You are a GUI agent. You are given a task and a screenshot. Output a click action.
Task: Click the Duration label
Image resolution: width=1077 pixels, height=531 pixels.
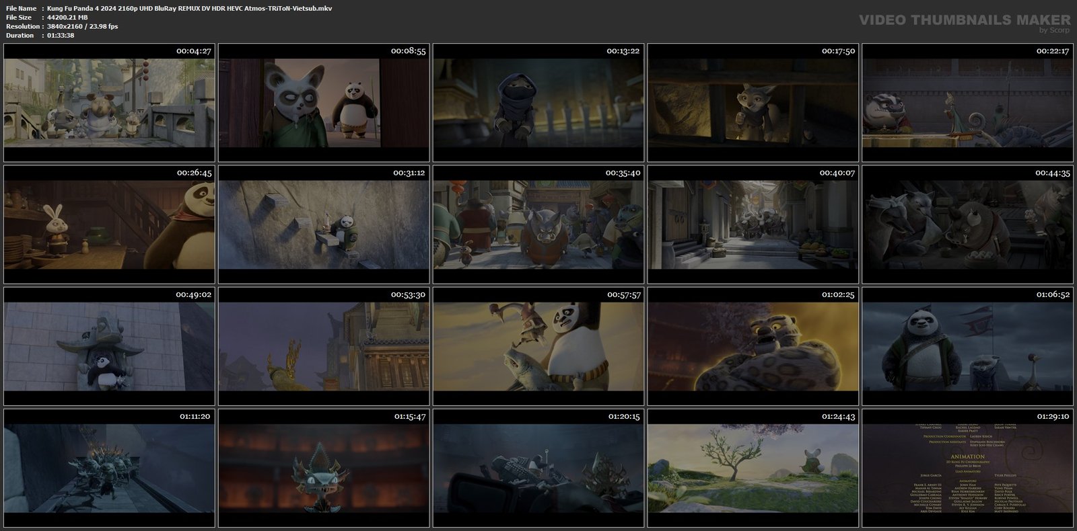[20, 35]
